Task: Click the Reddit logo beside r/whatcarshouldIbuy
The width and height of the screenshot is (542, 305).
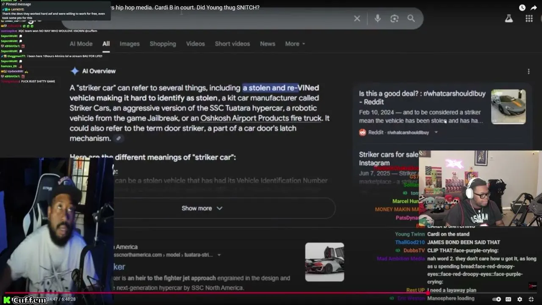Action: 362,132
